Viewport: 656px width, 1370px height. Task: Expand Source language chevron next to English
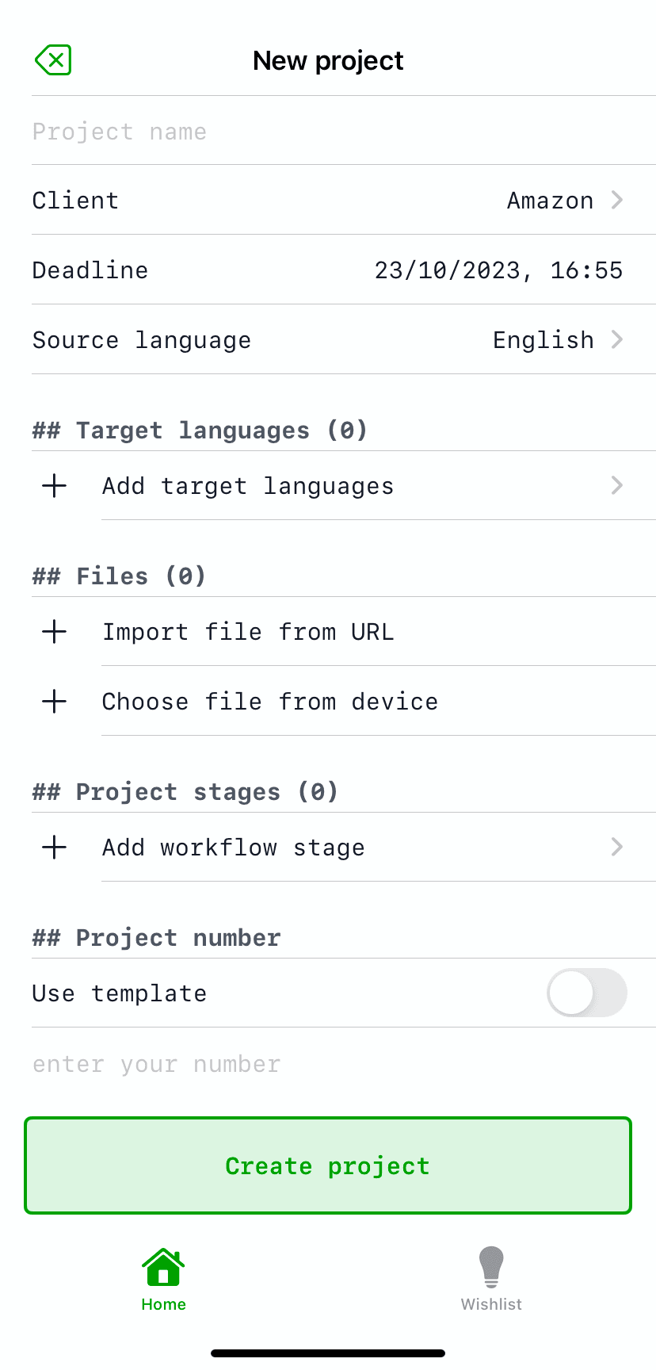[617, 340]
